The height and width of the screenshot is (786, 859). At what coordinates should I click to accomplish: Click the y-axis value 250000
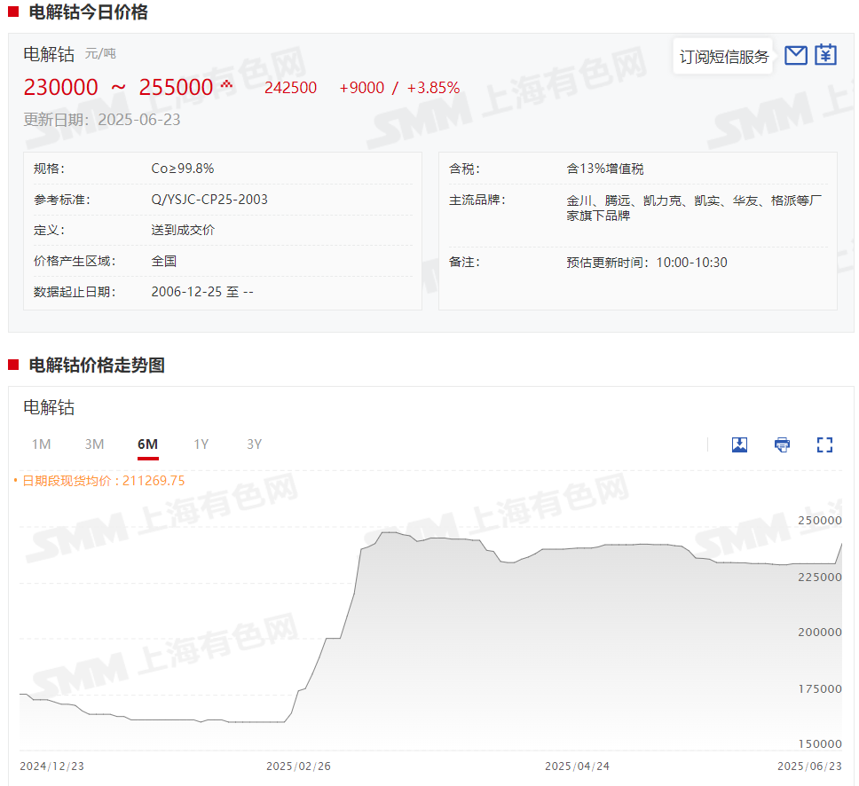(820, 521)
